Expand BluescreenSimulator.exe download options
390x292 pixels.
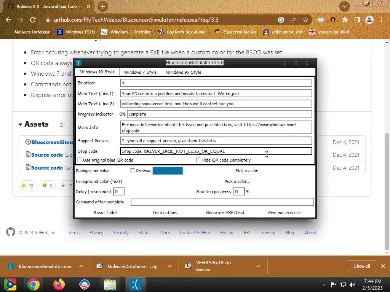[x=81, y=266]
